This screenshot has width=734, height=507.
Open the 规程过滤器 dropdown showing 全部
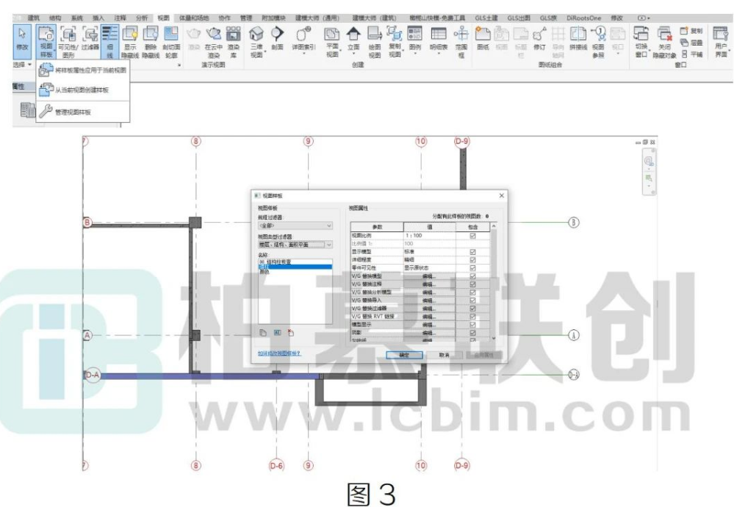pyautogui.click(x=295, y=226)
